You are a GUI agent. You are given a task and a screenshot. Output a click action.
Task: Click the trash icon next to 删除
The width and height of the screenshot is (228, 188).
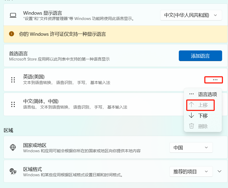(191, 126)
